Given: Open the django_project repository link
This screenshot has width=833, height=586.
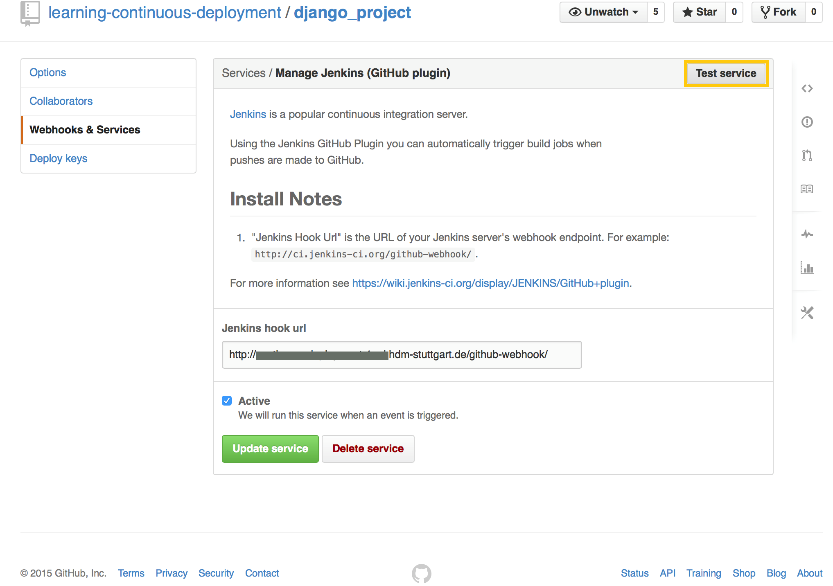Looking at the screenshot, I should click(352, 13).
